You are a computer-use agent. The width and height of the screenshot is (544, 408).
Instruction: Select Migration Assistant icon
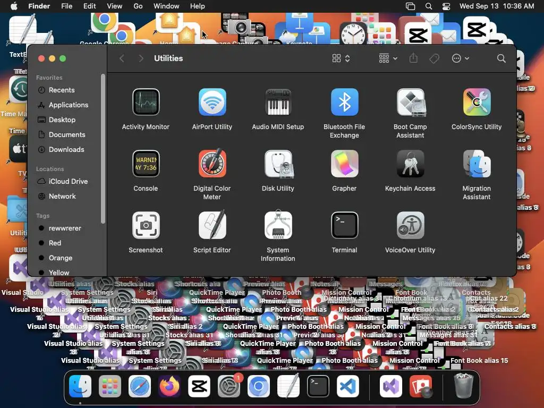pos(477,164)
